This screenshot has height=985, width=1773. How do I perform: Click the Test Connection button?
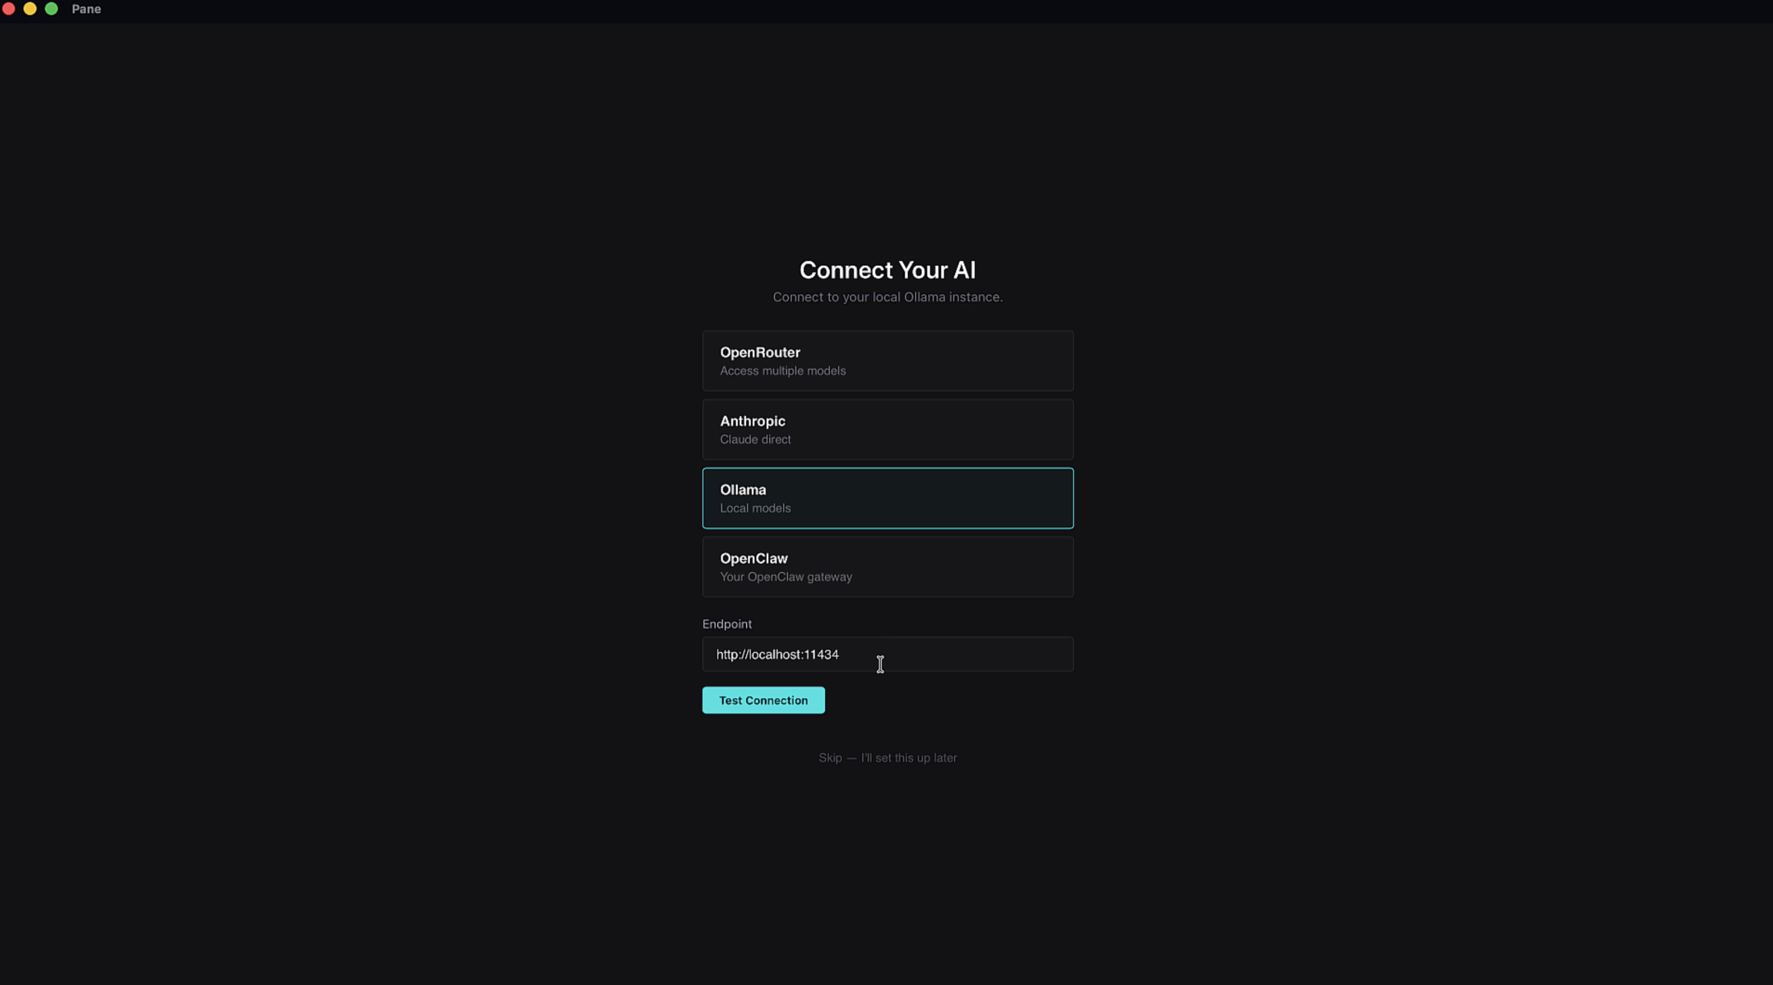763,700
